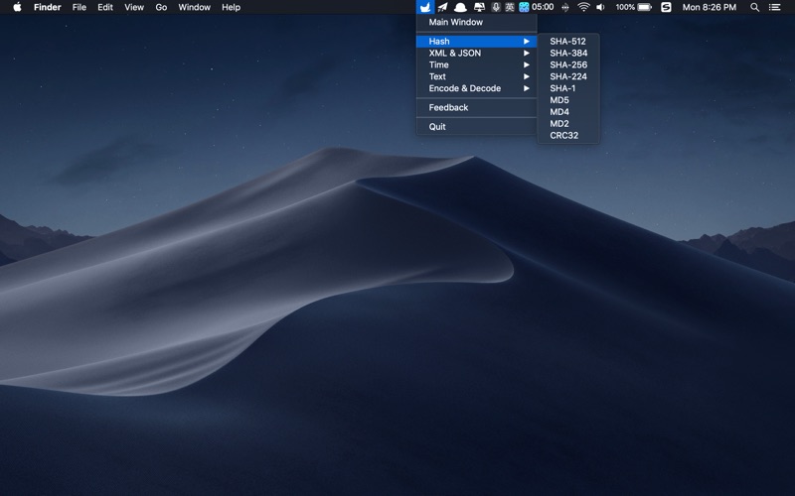Click Feedback in the dropdown menu
Screen dimensions: 795x496
(x=448, y=107)
